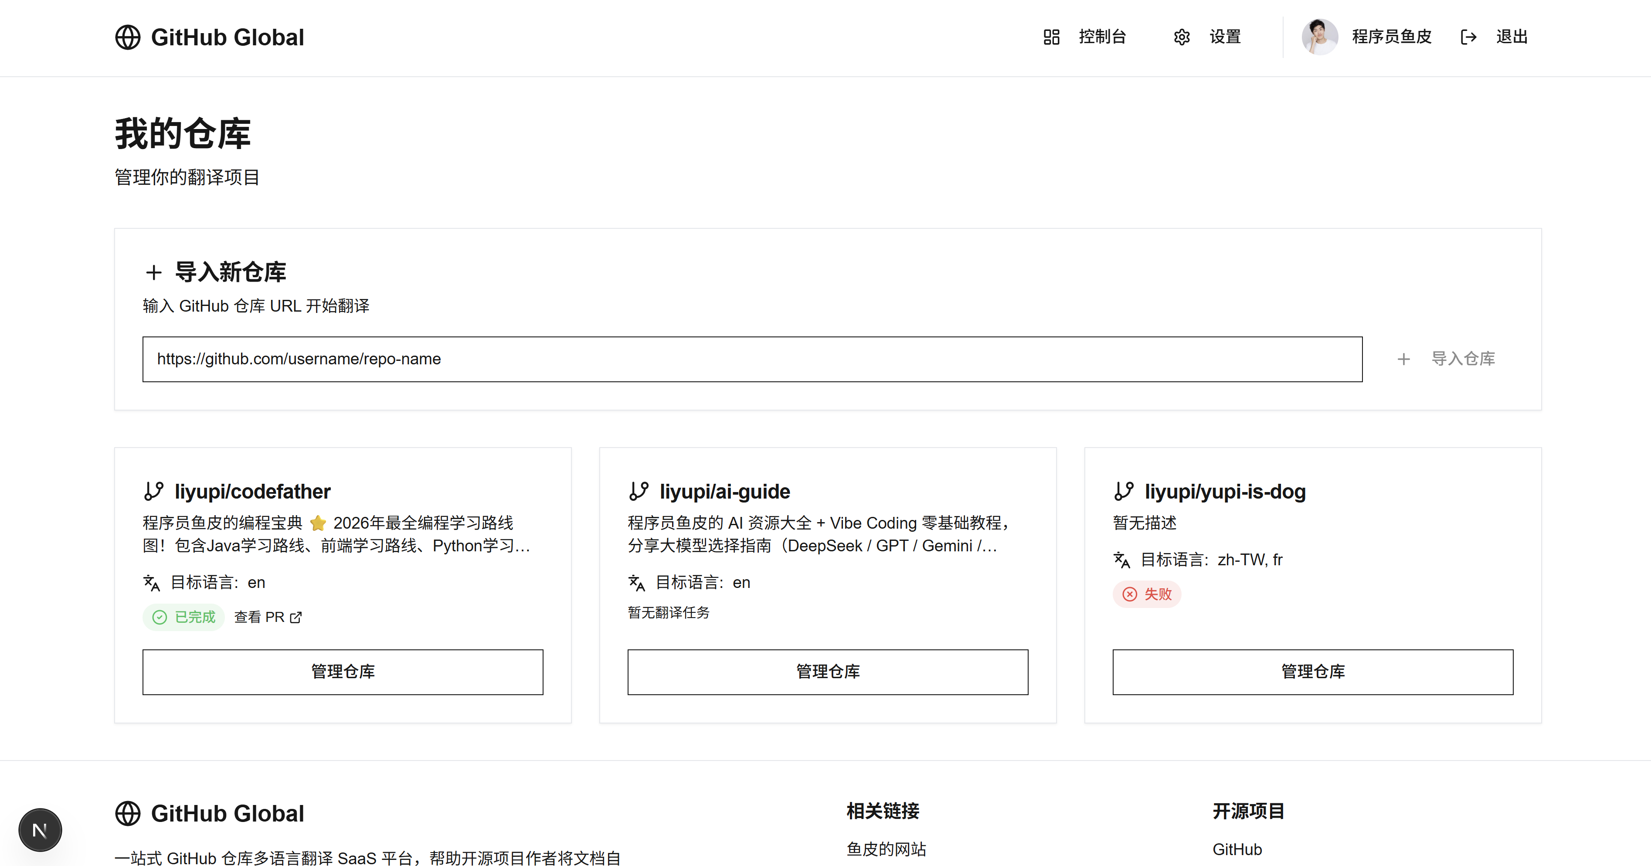Viewport: 1651px width, 866px height.
Task: Focus the GitHub repository URL input field
Action: click(752, 359)
